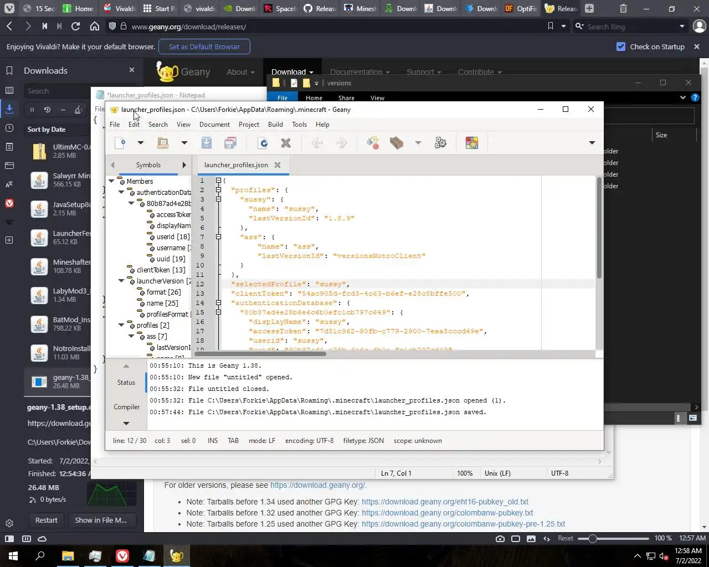Open the download.geany.org older versions link
The height and width of the screenshot is (567, 709).
[x=317, y=485]
